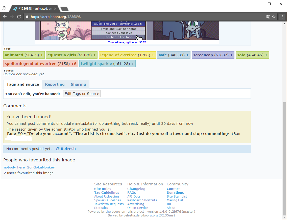Open Site Staff List footer link
This screenshot has height=220, width=291.
pyautogui.click(x=177, y=197)
